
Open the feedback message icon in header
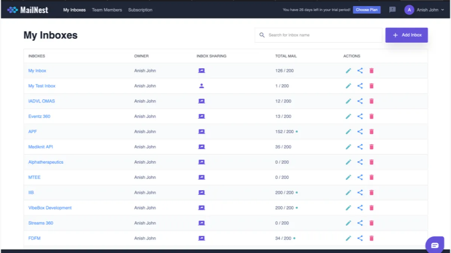point(392,10)
